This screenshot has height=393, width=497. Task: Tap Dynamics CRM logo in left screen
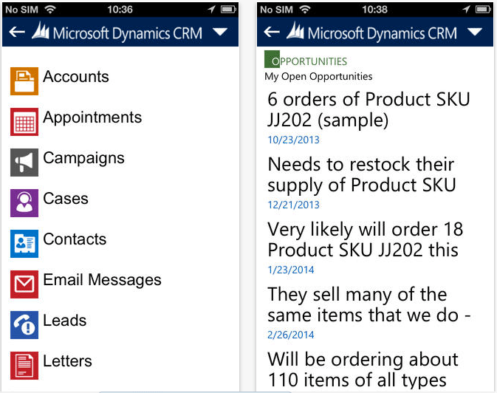tap(41, 30)
